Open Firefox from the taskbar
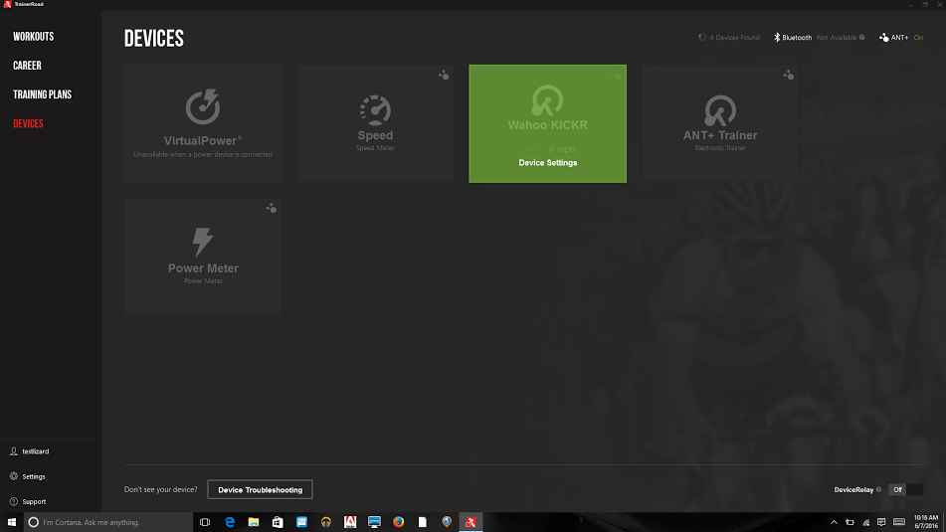This screenshot has width=946, height=532. (x=398, y=522)
